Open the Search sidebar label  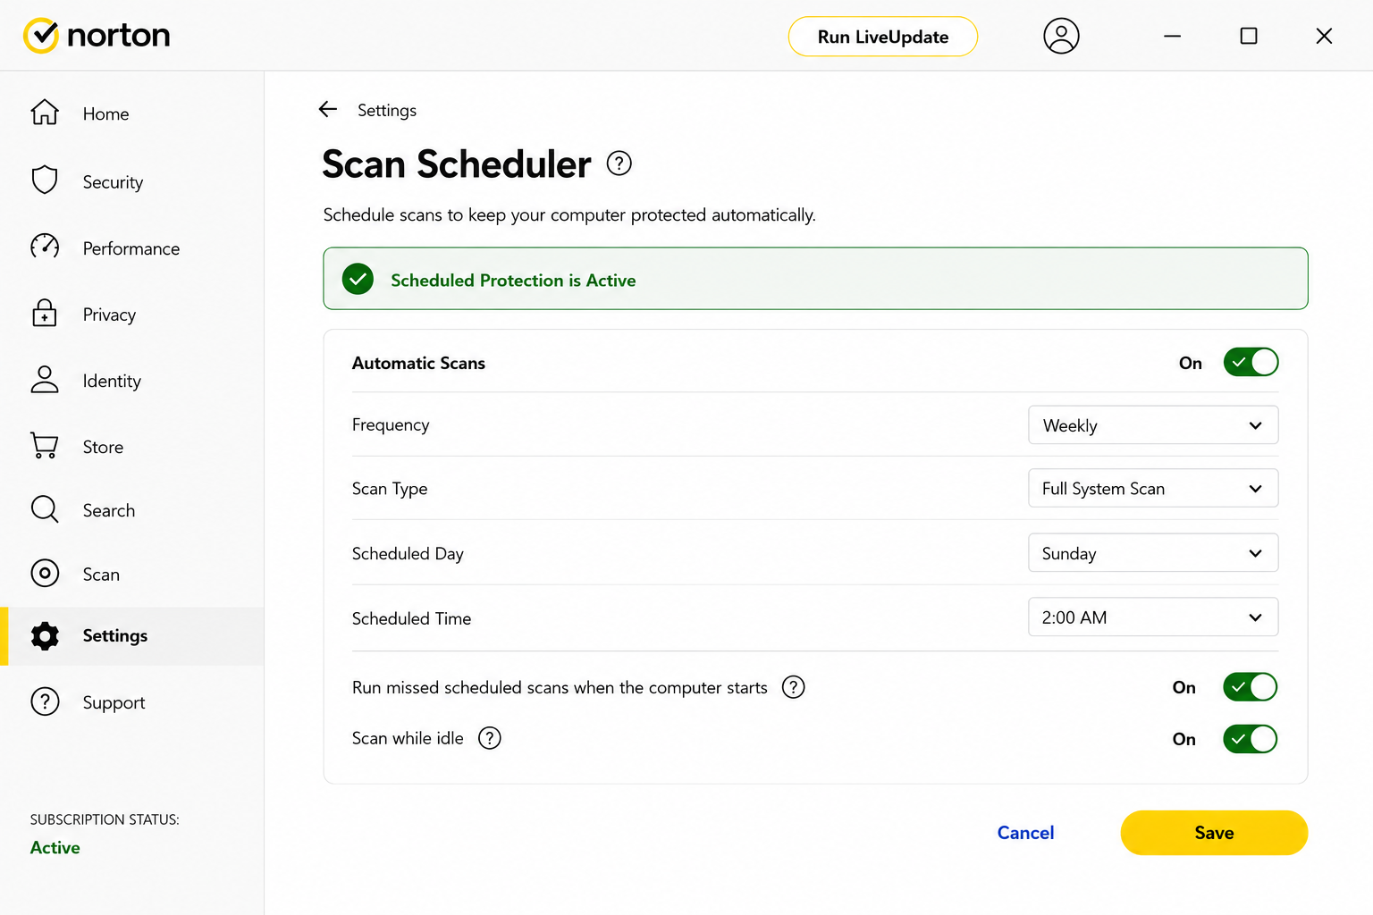click(x=109, y=510)
